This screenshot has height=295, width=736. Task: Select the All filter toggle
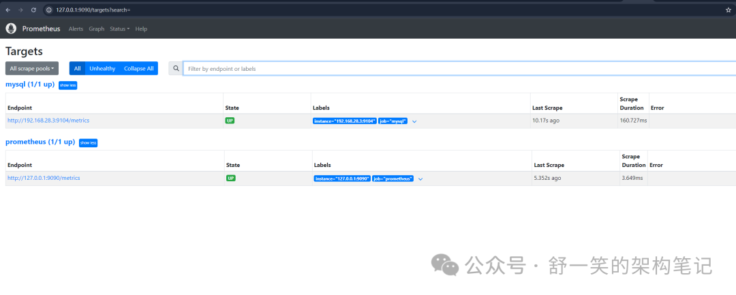tap(78, 69)
